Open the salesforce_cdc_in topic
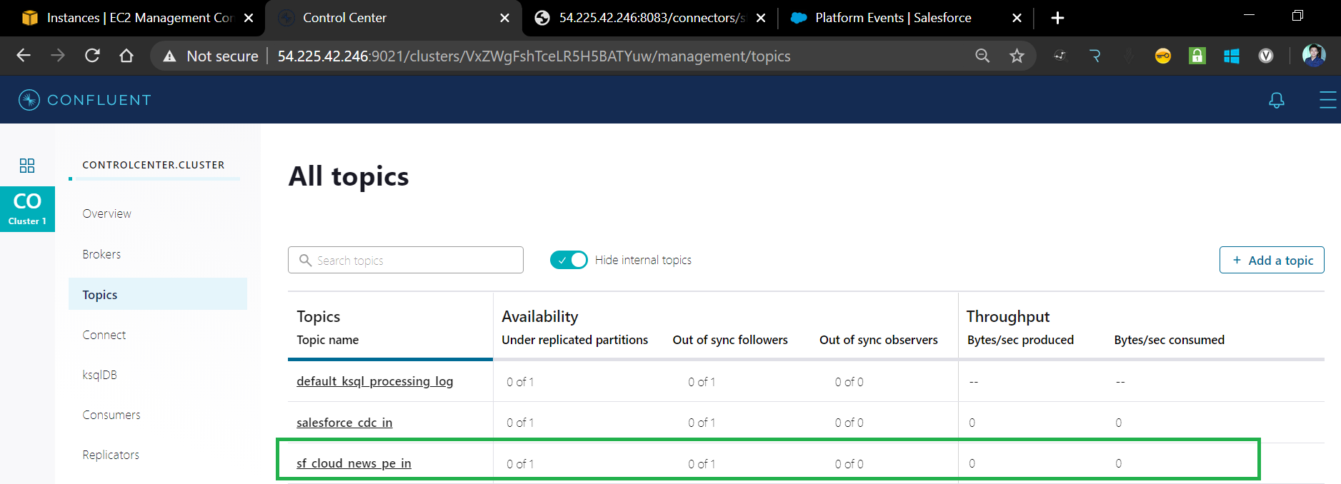1341x484 pixels. point(344,423)
